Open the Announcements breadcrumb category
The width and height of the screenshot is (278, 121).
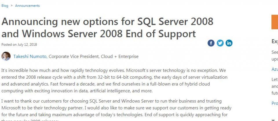[x=27, y=6]
